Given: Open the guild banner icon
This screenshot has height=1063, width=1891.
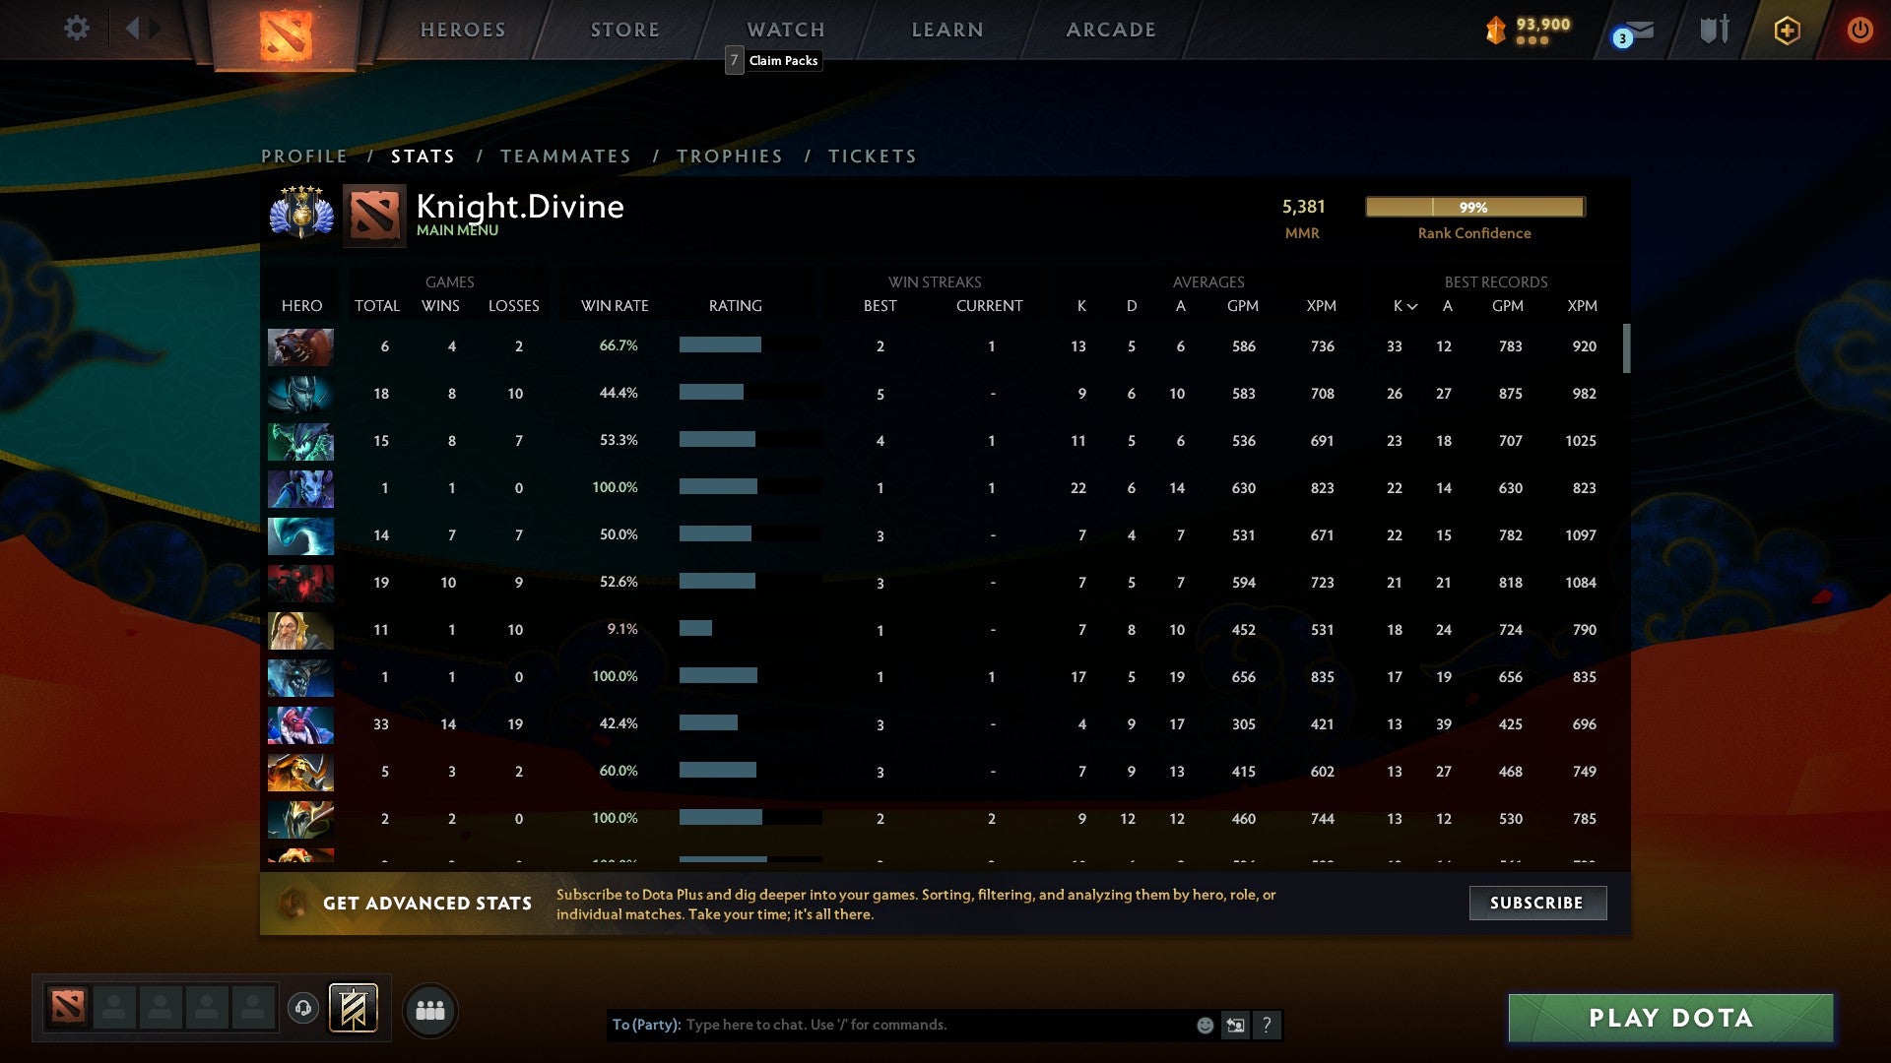Looking at the screenshot, I should coord(351,1009).
